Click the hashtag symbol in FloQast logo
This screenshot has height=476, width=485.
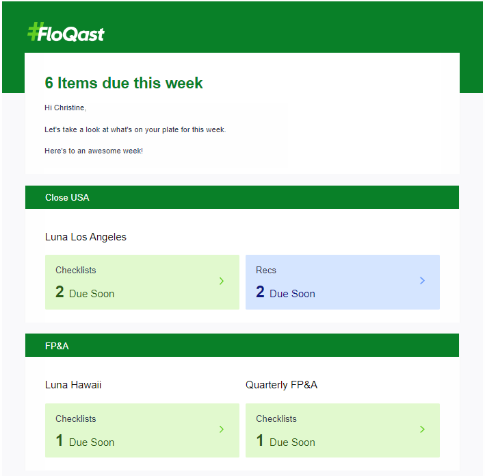click(35, 32)
